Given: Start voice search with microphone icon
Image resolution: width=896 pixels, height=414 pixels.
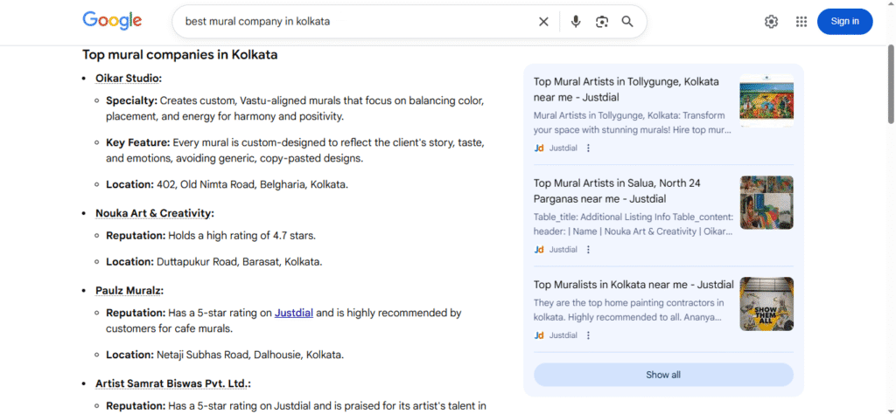Looking at the screenshot, I should 576,22.
